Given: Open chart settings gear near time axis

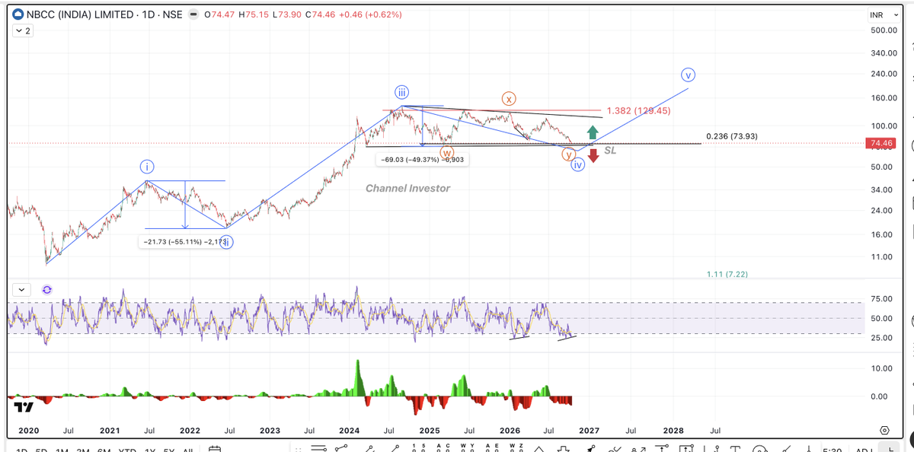Looking at the screenshot, I should [x=884, y=431].
